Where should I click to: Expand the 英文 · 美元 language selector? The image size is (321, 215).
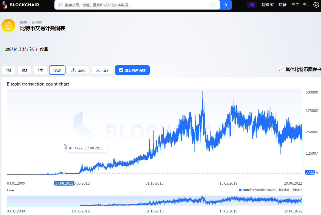[301, 5]
